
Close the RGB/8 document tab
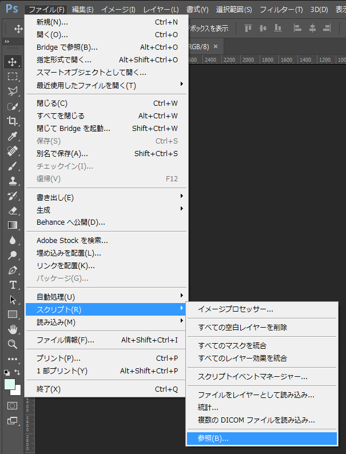pos(216,46)
